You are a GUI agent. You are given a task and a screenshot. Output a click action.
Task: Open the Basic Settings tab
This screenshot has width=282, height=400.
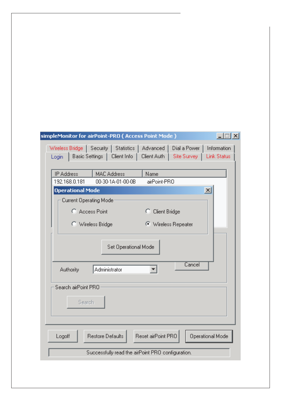click(x=88, y=157)
